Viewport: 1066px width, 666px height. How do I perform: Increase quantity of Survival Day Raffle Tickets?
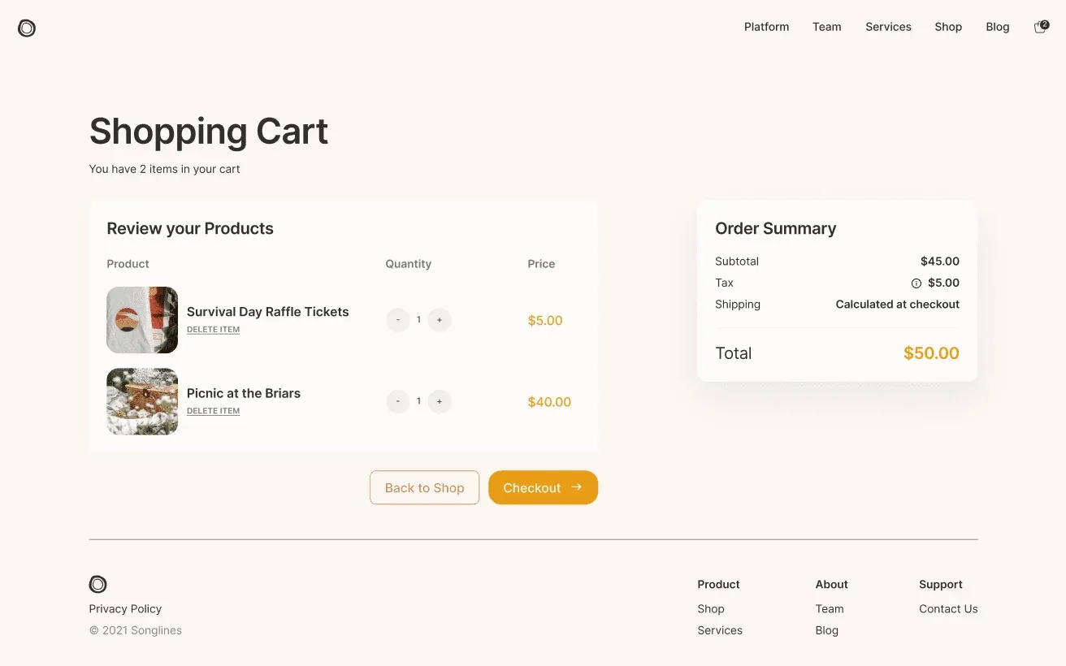tap(440, 320)
